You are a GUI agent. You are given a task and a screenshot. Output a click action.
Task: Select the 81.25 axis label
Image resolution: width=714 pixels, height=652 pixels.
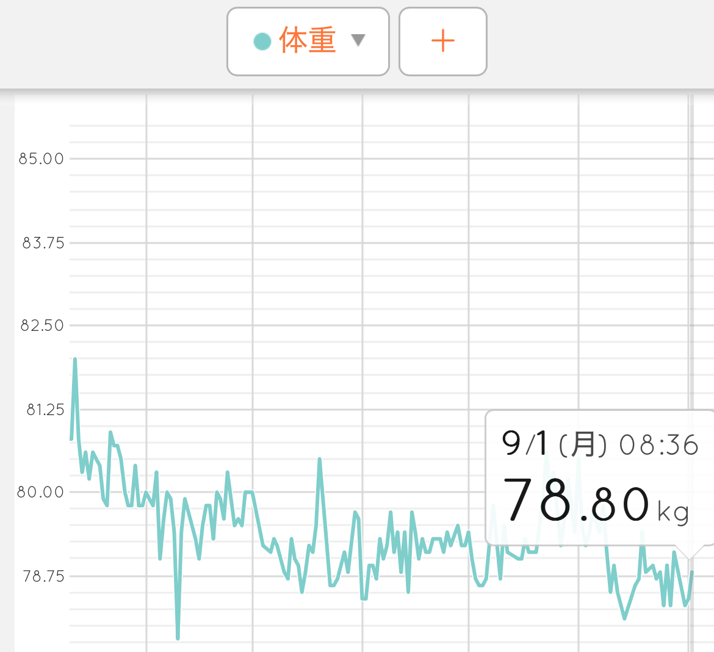pos(45,410)
